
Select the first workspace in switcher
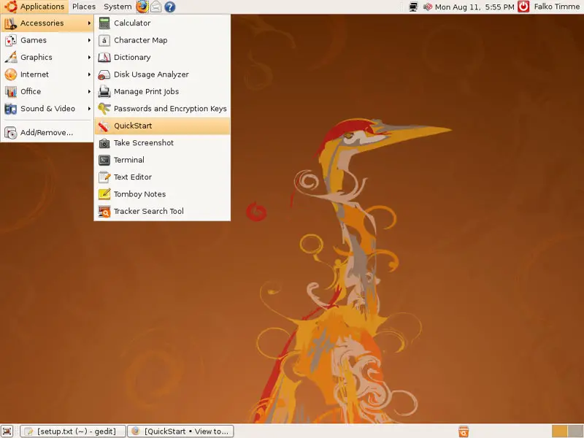click(559, 431)
